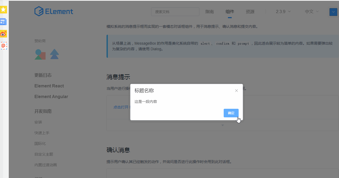
Task: Open the 中文 language dropdown
Action: click(311, 11)
